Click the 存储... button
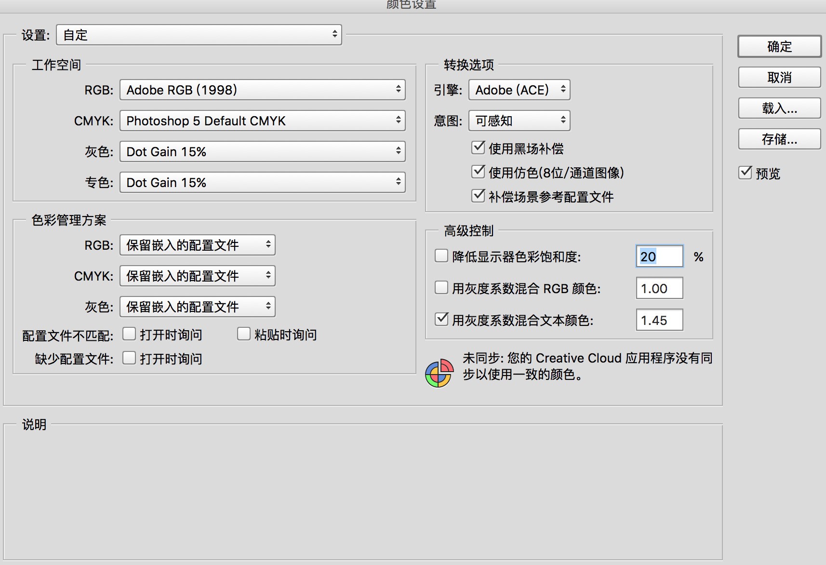 (779, 139)
